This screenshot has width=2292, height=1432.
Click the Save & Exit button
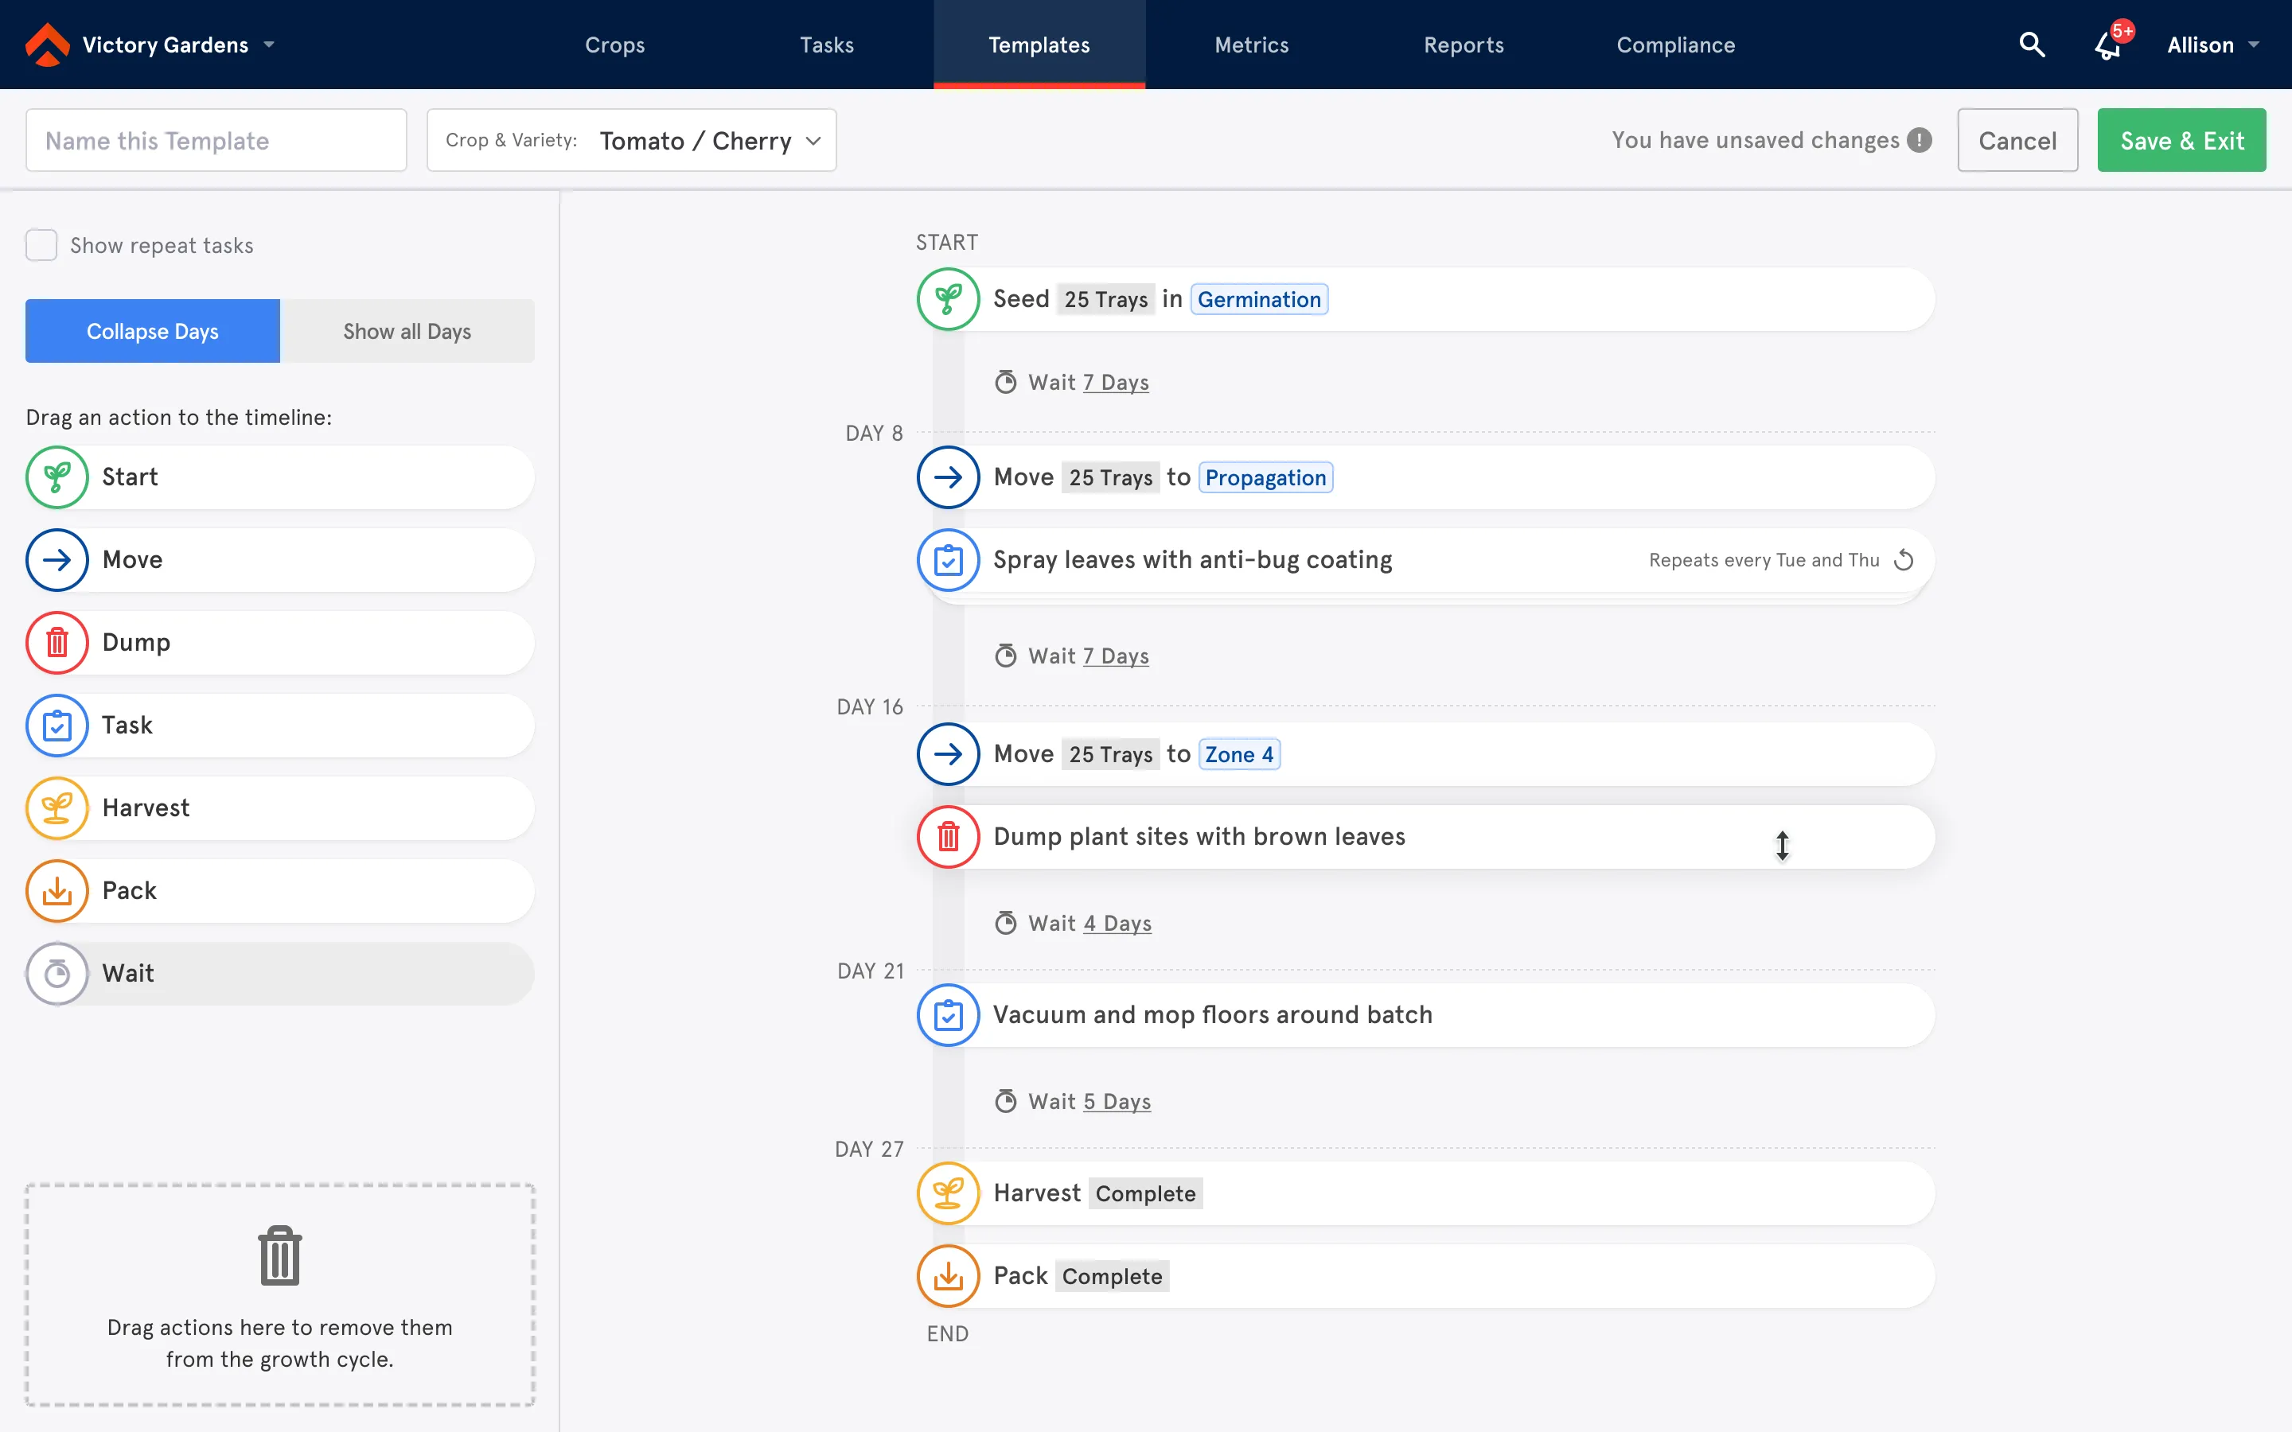point(2181,140)
